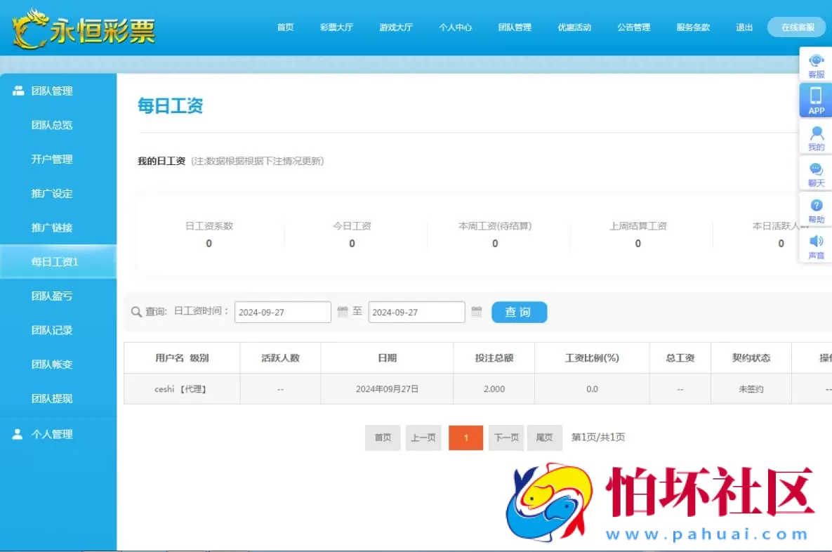Click the magnifier search icon beside 查询
The width and height of the screenshot is (832, 552).
coord(136,311)
